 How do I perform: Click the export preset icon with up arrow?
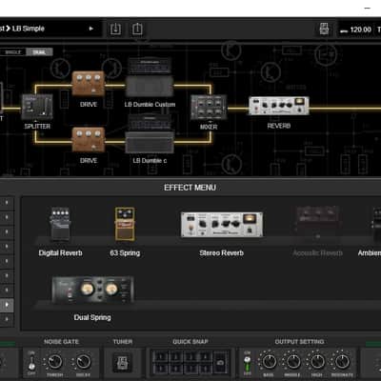(x=137, y=29)
